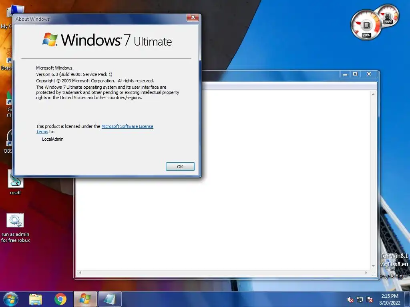Close the About Windows dialog
Image resolution: width=410 pixels, height=307 pixels.
pos(193,17)
